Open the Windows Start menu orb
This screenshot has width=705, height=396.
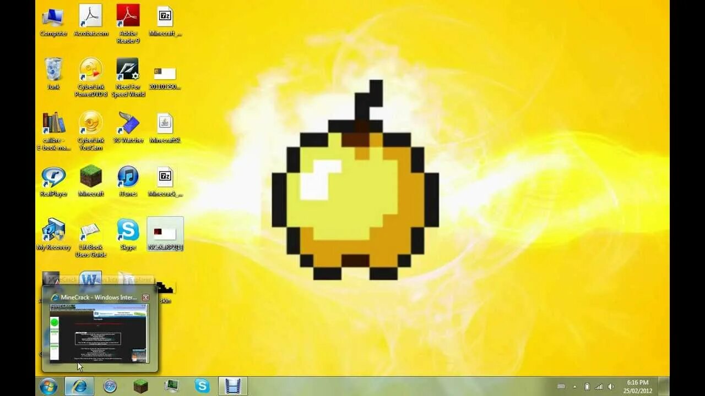coord(48,386)
